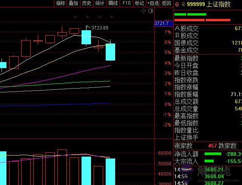Screen dimensions: 242x185
Task: Open the 指标 indicators menu
Action: pos(60,3)
